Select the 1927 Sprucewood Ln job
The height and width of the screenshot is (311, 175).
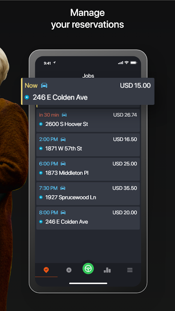click(x=88, y=194)
